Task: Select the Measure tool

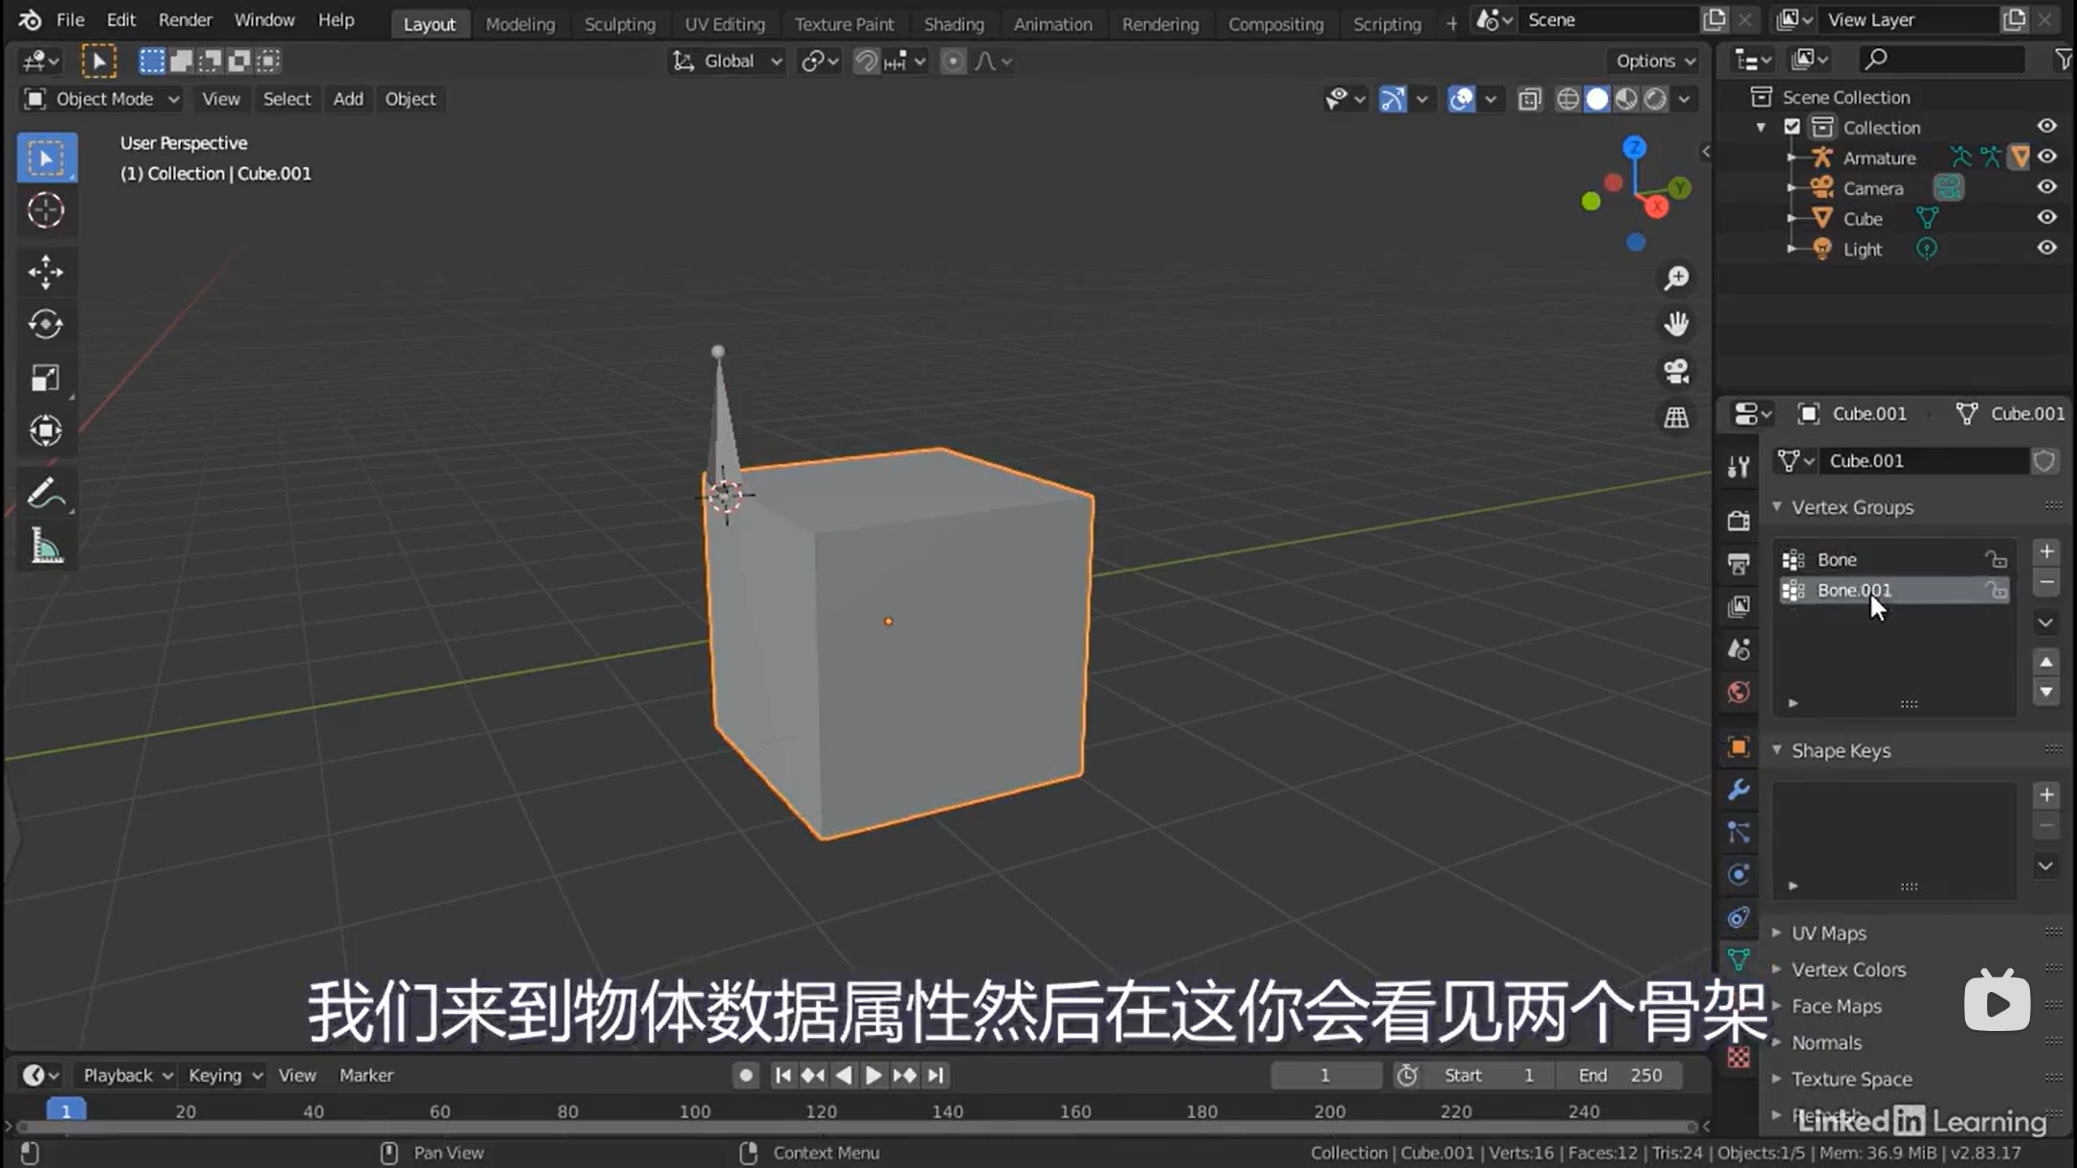Action: (x=46, y=546)
